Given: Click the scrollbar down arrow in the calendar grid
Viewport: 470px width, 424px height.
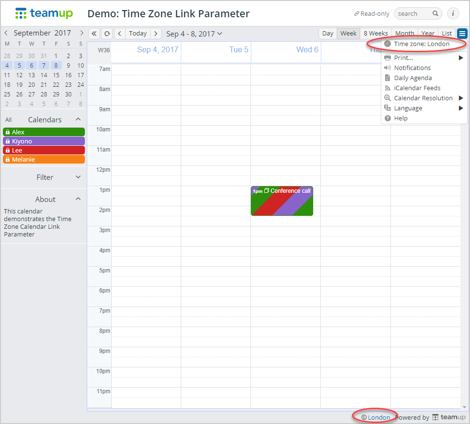Looking at the screenshot, I should tap(464, 407).
